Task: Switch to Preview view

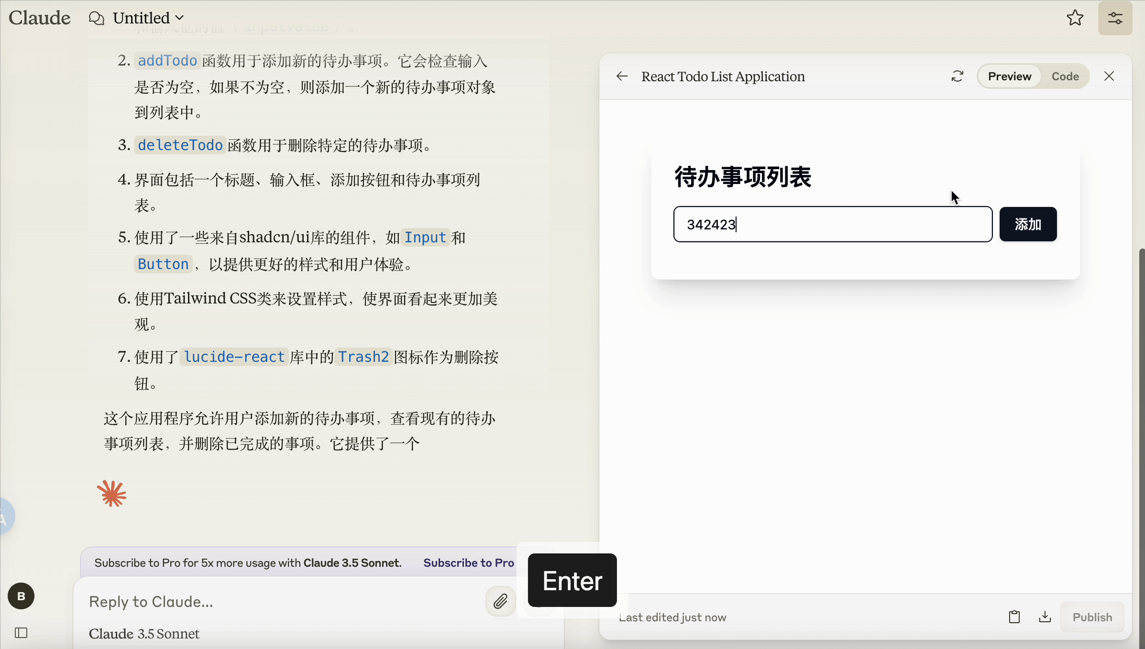Action: tap(1009, 76)
